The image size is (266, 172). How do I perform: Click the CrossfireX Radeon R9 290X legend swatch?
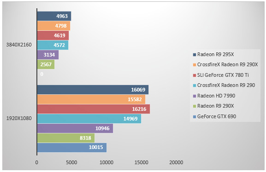tap(195, 65)
